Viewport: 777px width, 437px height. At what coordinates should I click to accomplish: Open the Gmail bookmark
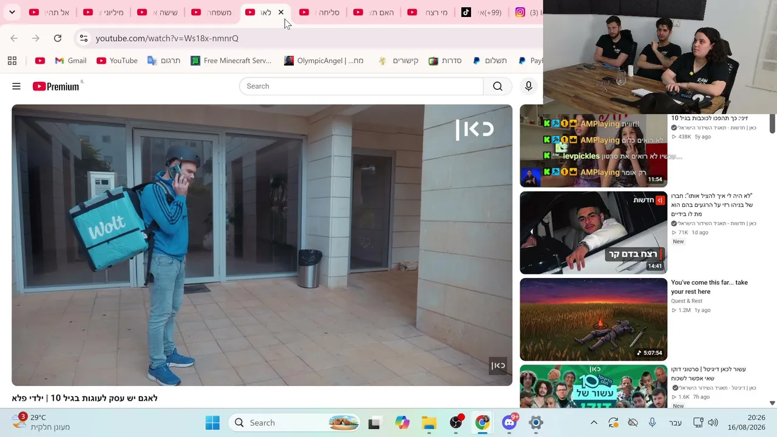pyautogui.click(x=70, y=61)
